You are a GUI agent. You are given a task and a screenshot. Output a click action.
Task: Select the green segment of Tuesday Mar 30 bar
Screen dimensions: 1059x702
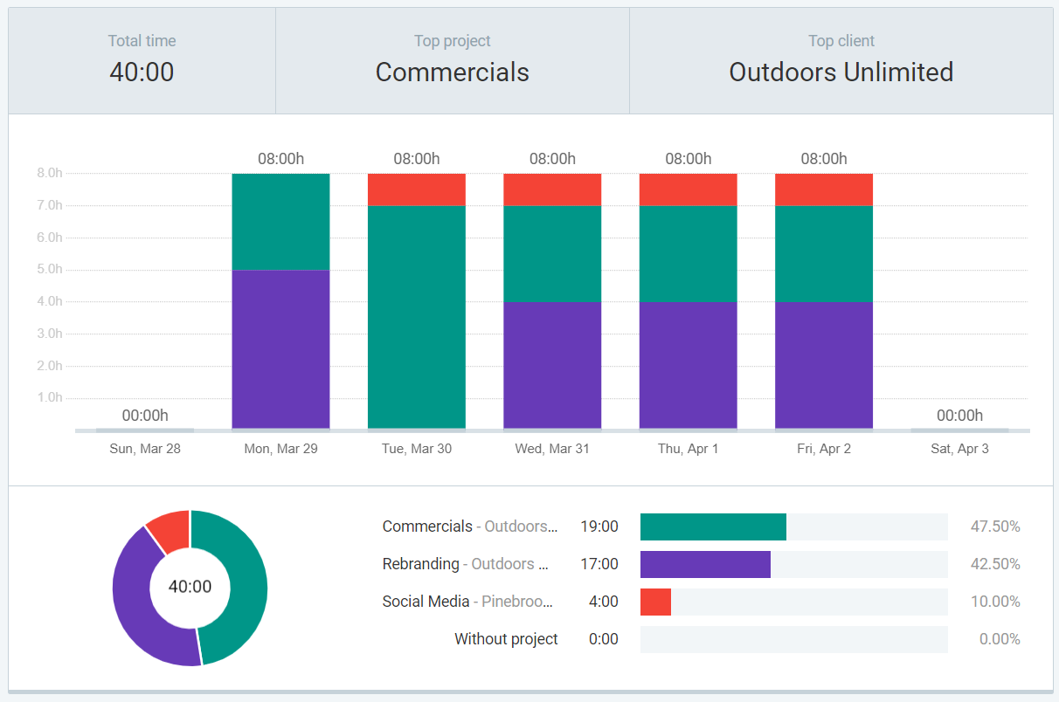416,317
